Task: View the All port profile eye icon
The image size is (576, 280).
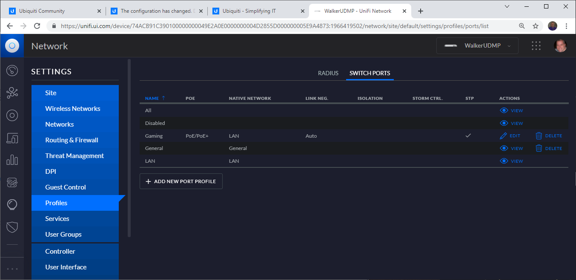Action: [504, 110]
